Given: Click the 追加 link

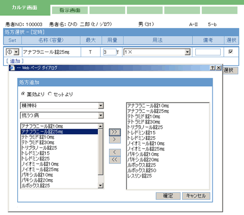Looking at the screenshot, I should [15, 61].
